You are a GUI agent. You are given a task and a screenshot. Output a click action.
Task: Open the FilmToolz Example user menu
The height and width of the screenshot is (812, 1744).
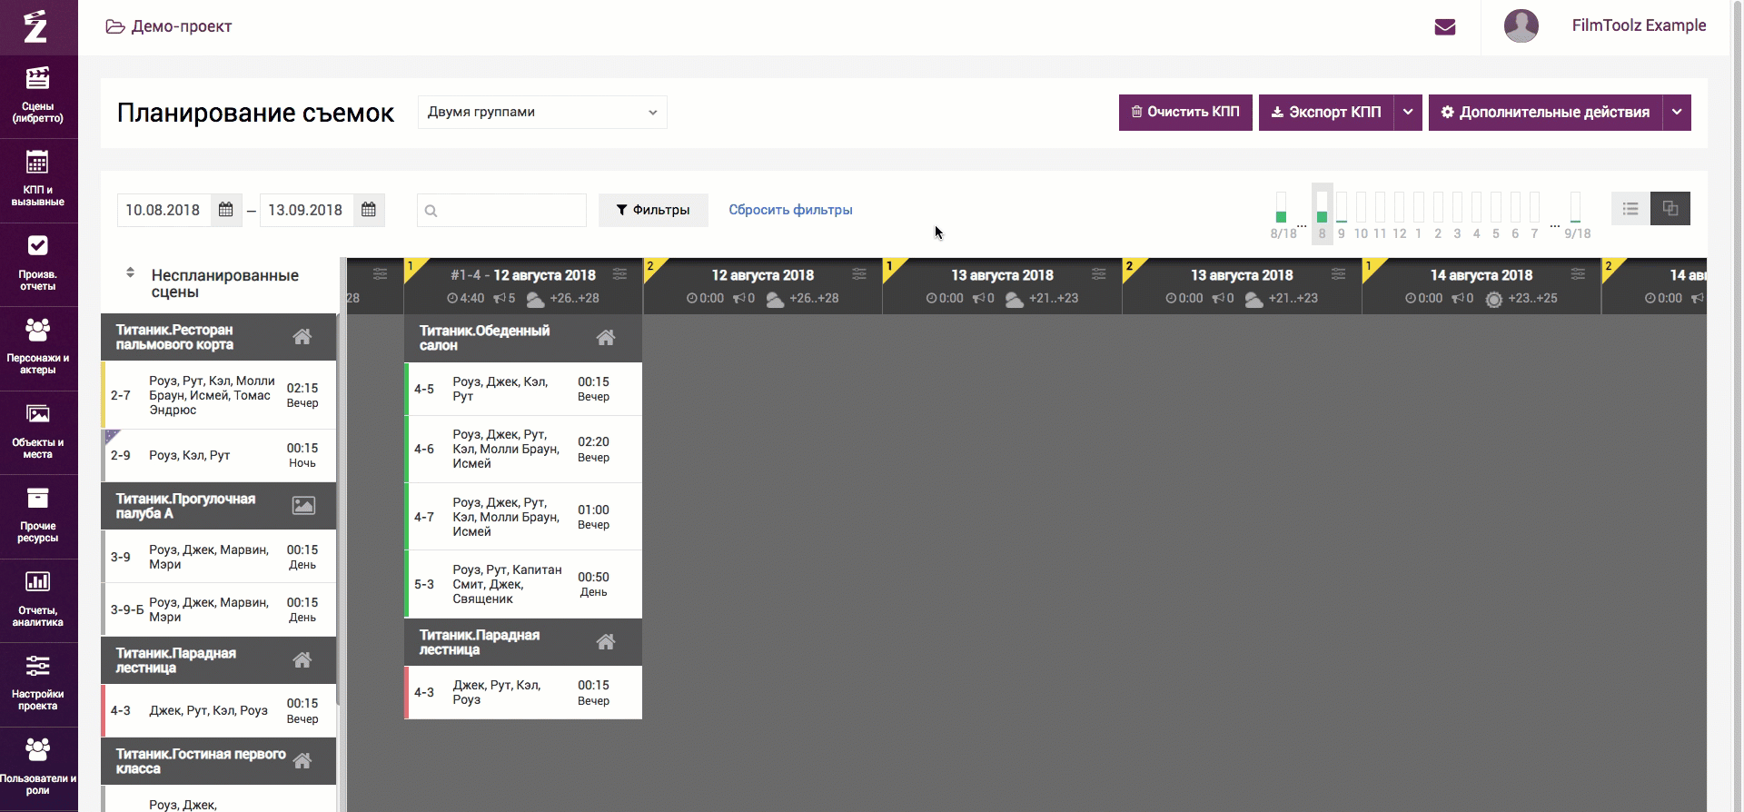[1639, 25]
